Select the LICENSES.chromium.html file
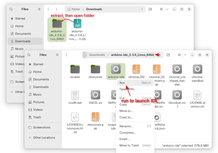The image size is (218, 153). click(x=75, y=123)
